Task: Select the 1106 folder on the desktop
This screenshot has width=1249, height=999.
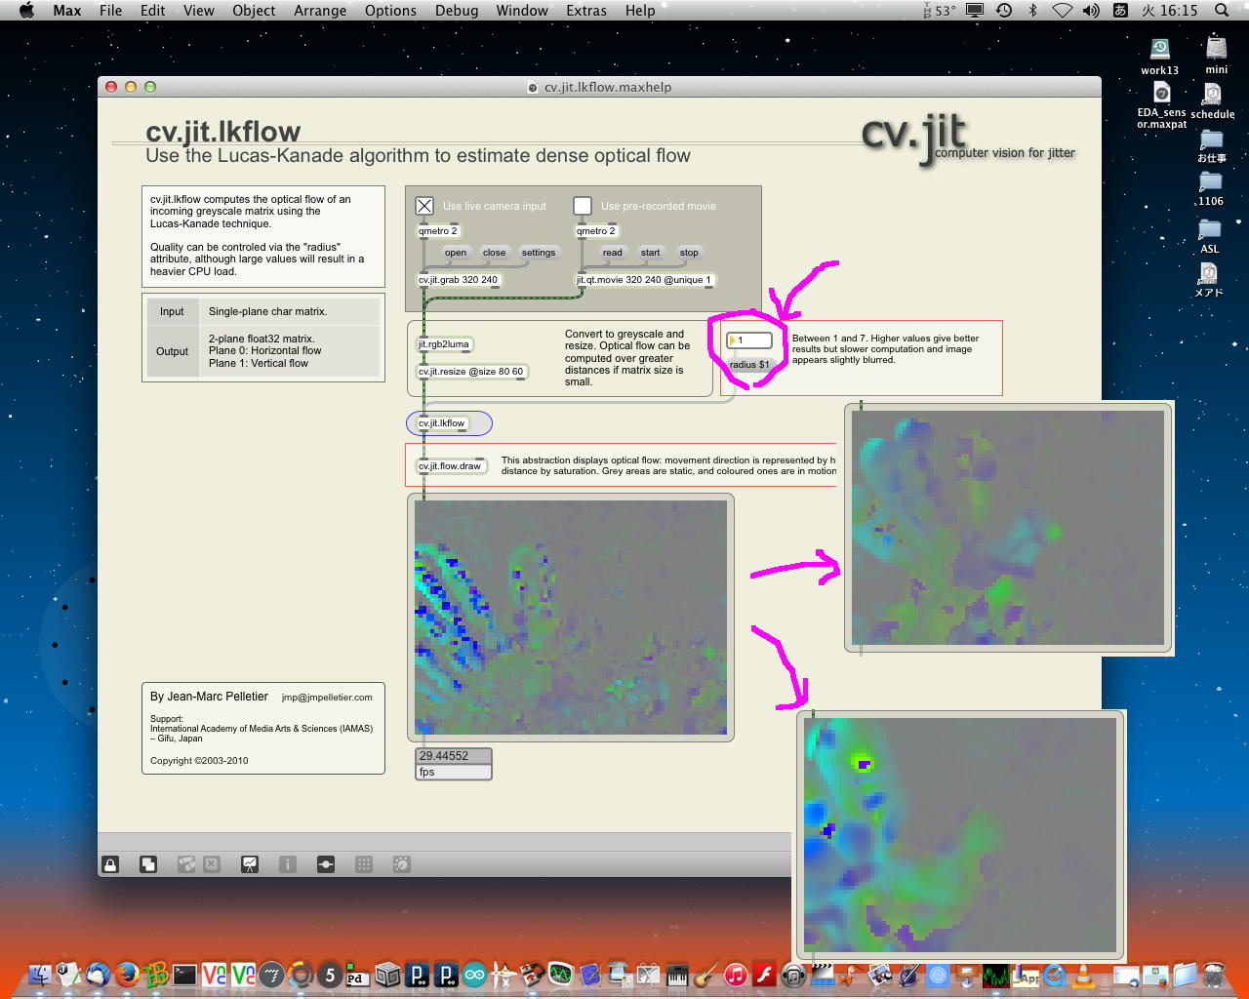Action: (1210, 182)
